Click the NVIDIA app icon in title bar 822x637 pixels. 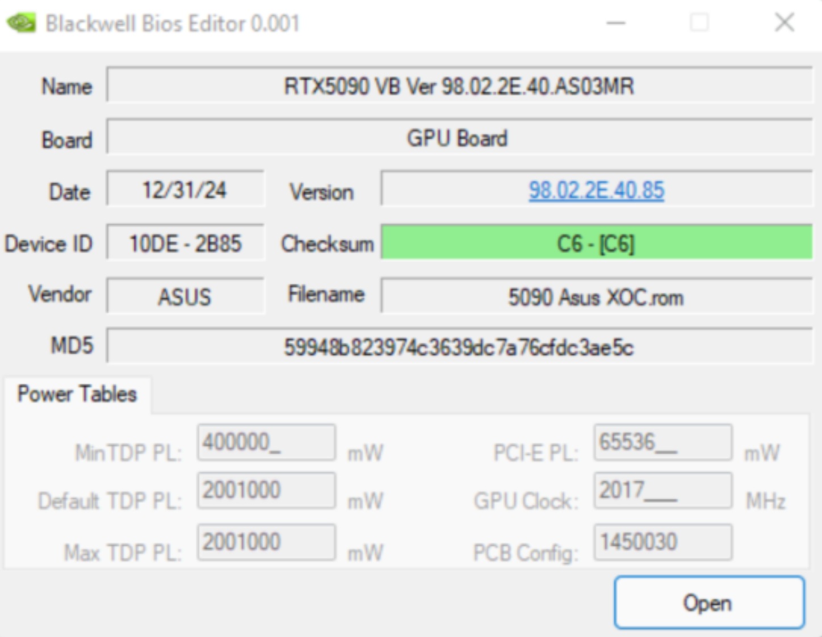click(x=21, y=23)
